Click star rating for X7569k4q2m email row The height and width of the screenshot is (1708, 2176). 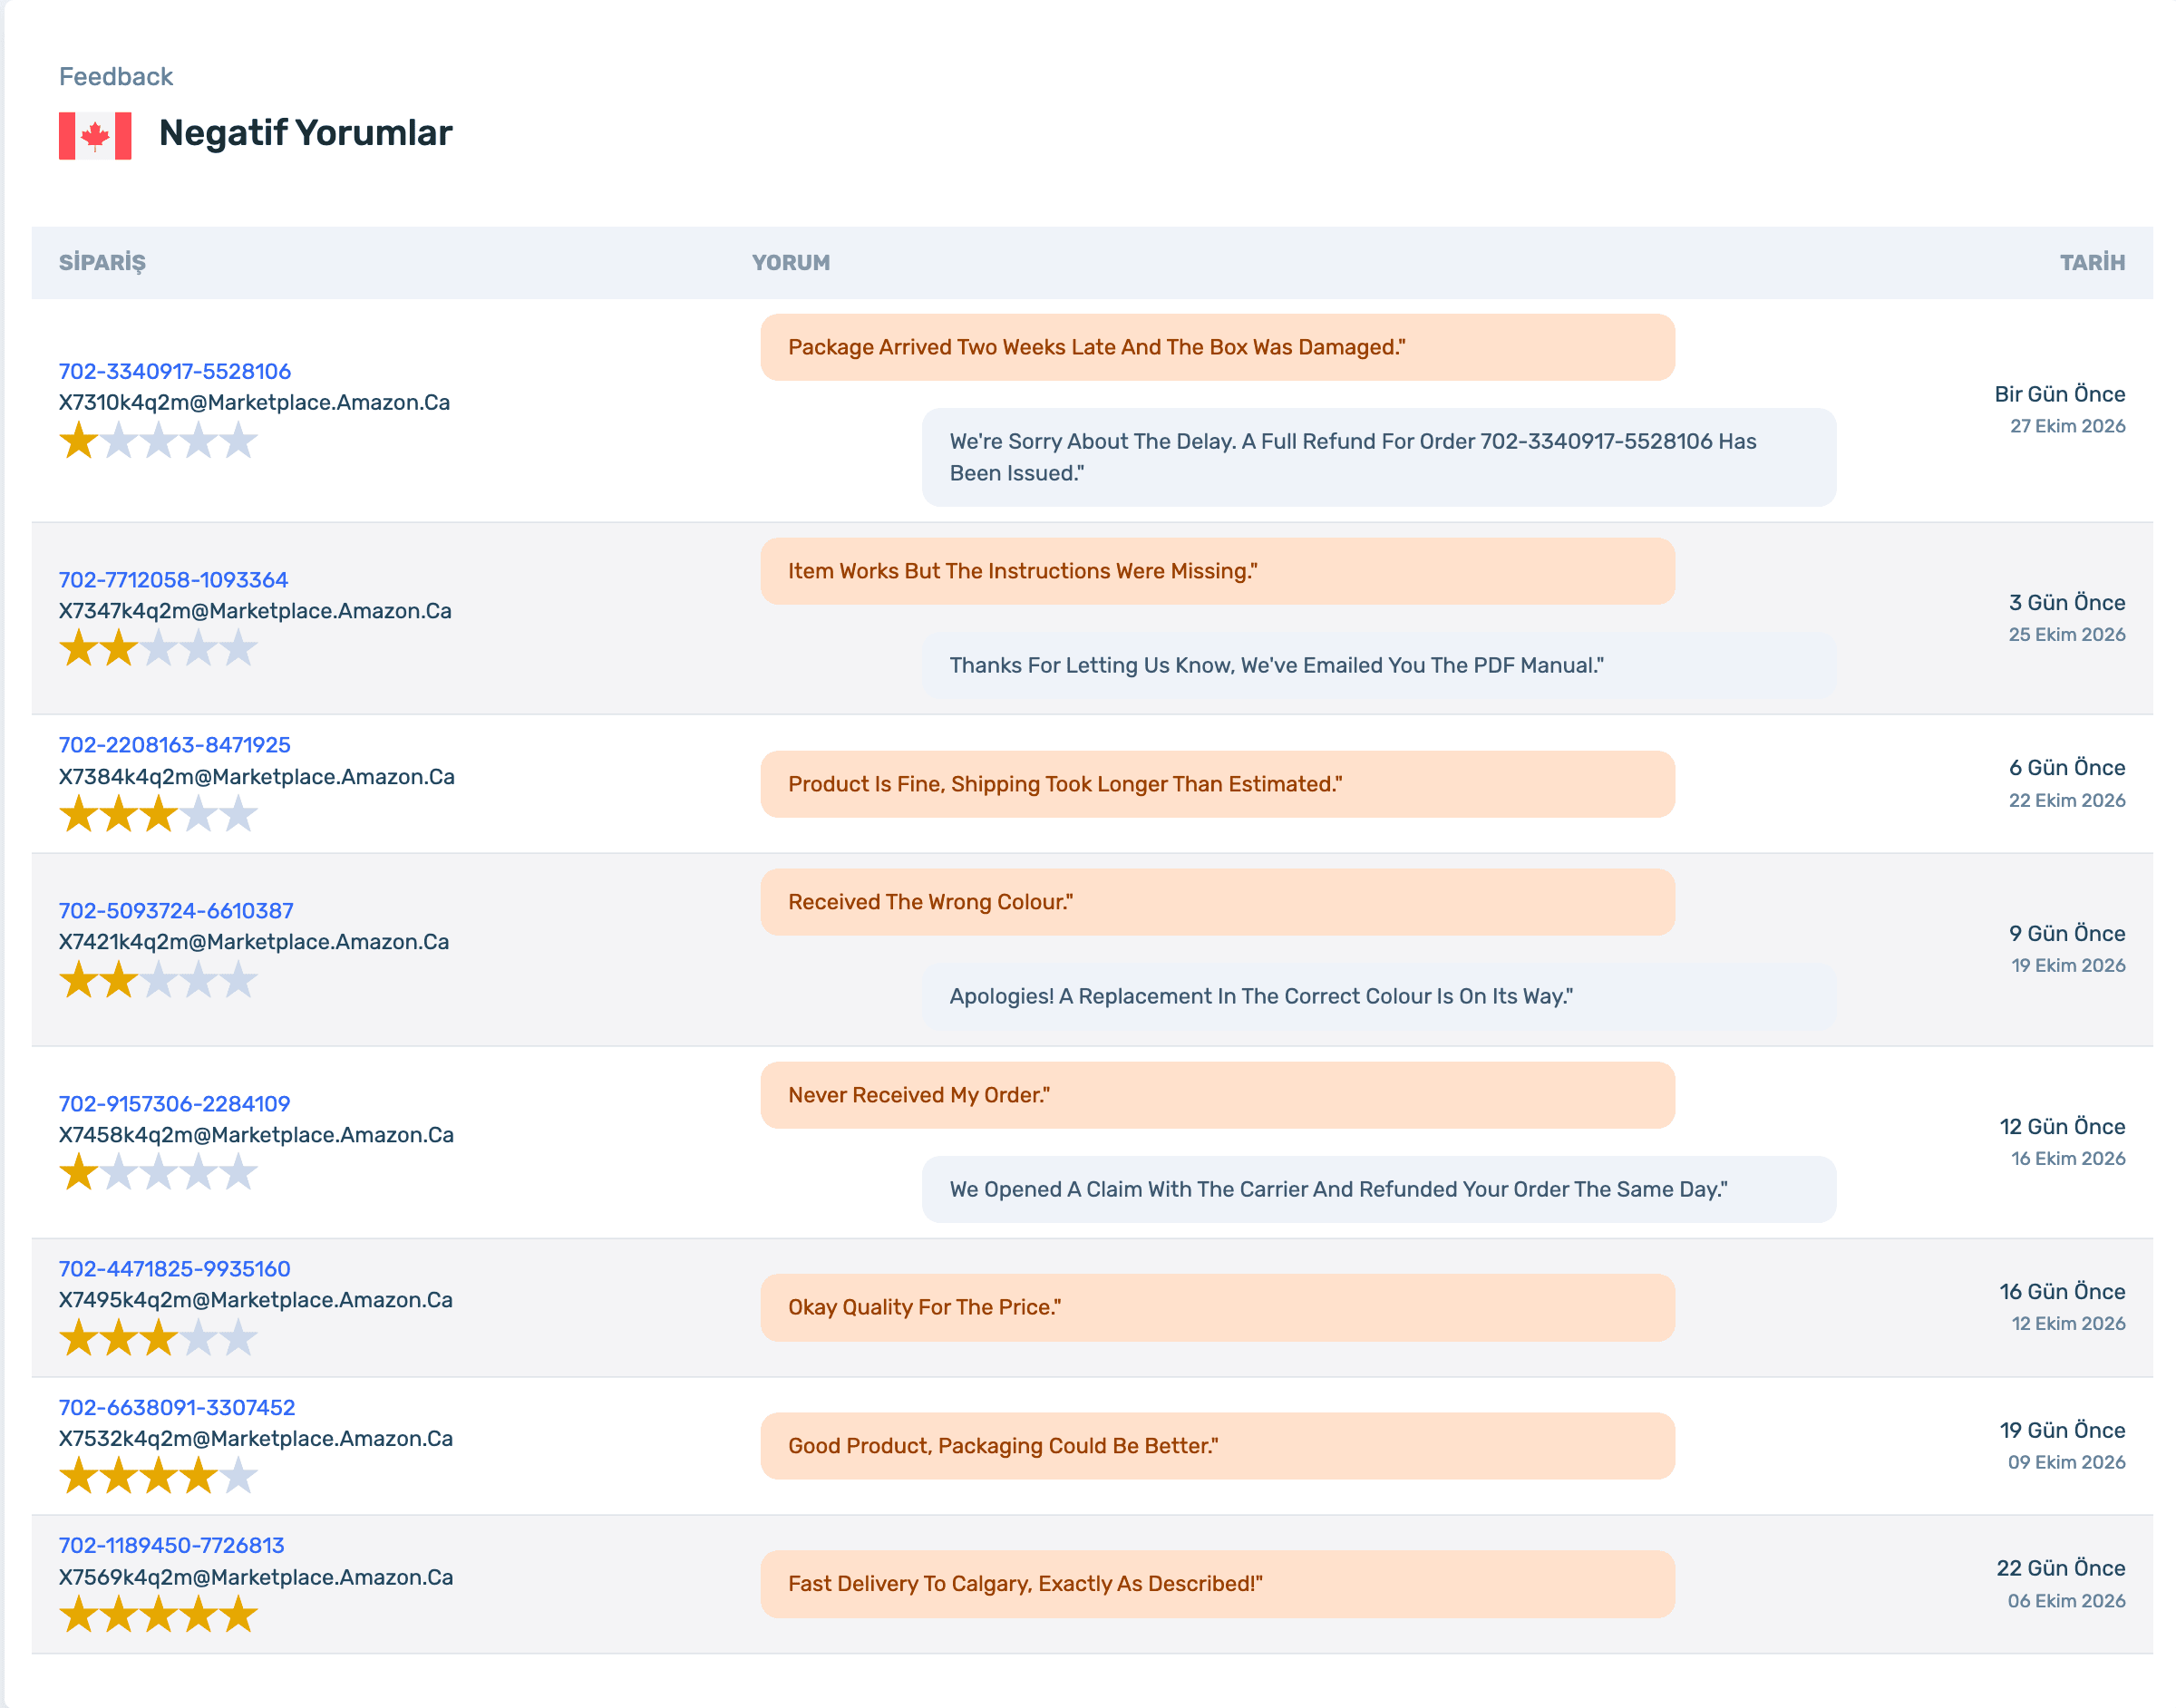(158, 1615)
